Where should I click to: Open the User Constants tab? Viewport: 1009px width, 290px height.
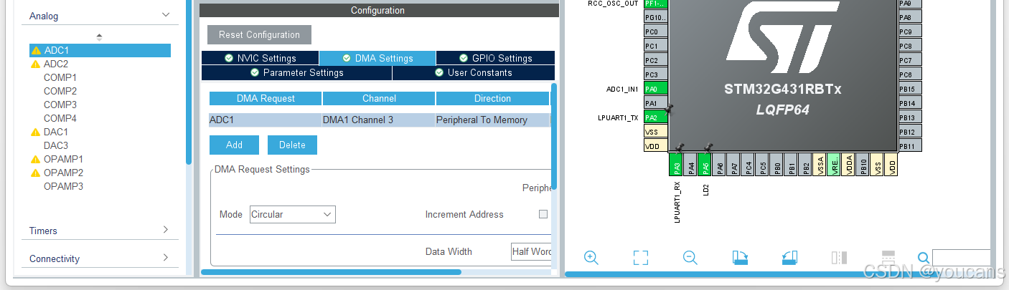point(474,72)
